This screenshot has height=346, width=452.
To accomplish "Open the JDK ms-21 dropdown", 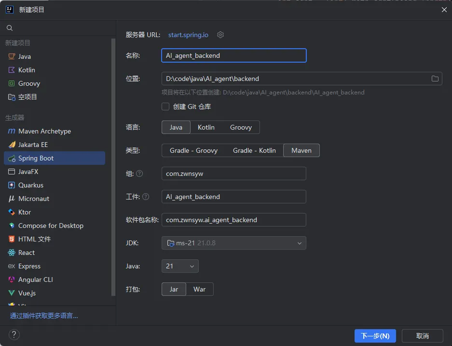I will [x=234, y=243].
